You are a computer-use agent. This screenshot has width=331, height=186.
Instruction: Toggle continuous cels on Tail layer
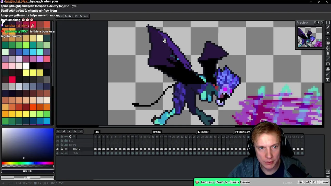click(x=66, y=153)
